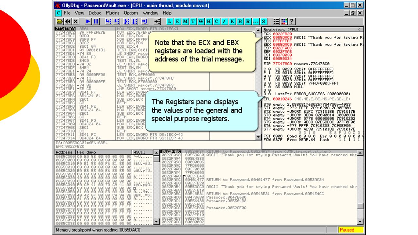Show Source window with S button
The image size is (418, 235).
tap(264, 22)
